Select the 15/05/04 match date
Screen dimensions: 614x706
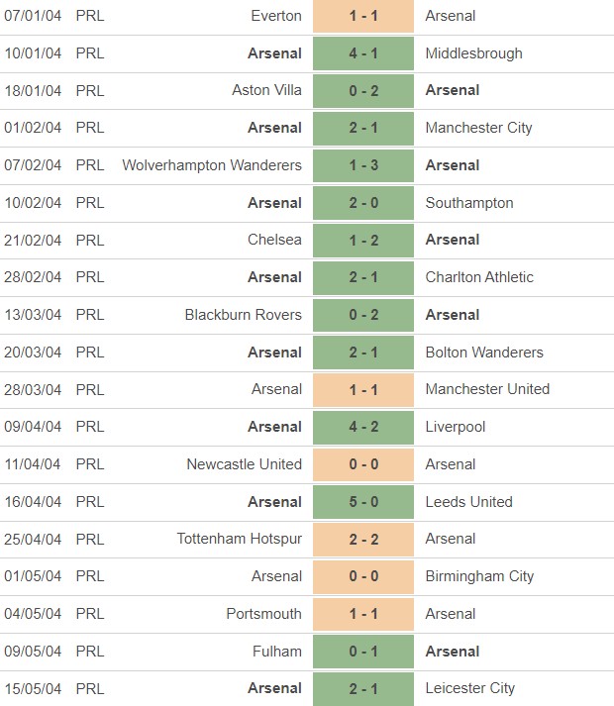[32, 688]
